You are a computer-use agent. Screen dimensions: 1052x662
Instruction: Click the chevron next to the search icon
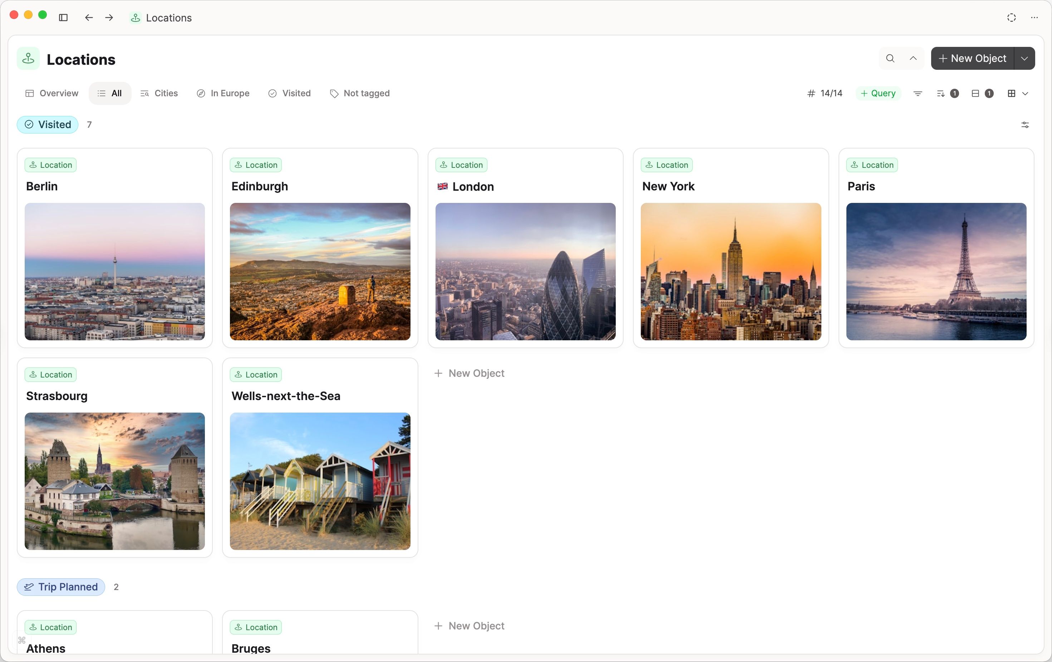pos(913,59)
